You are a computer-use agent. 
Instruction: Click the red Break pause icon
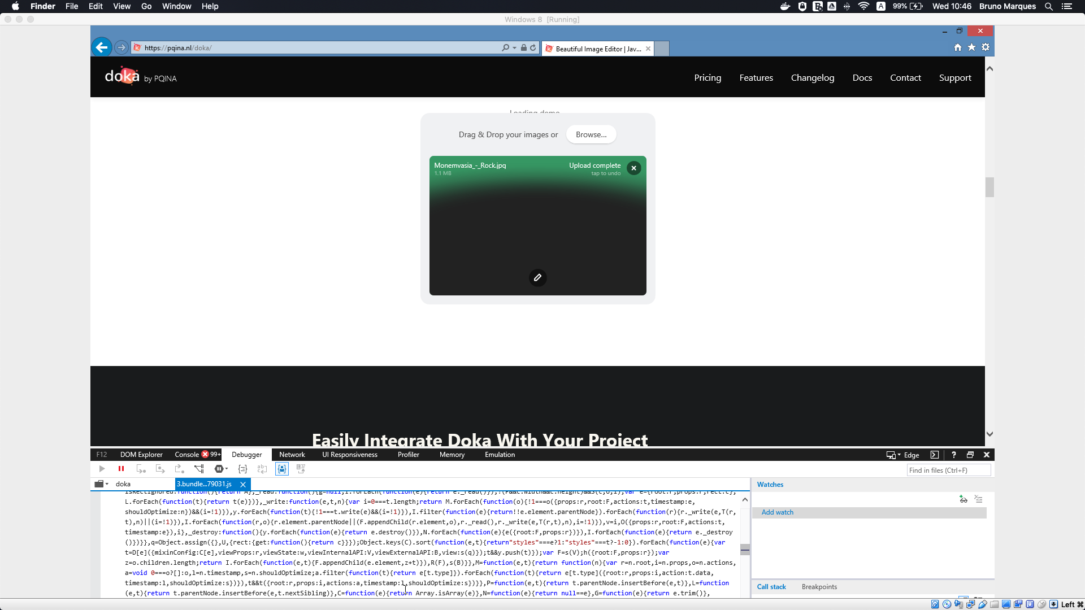click(121, 469)
